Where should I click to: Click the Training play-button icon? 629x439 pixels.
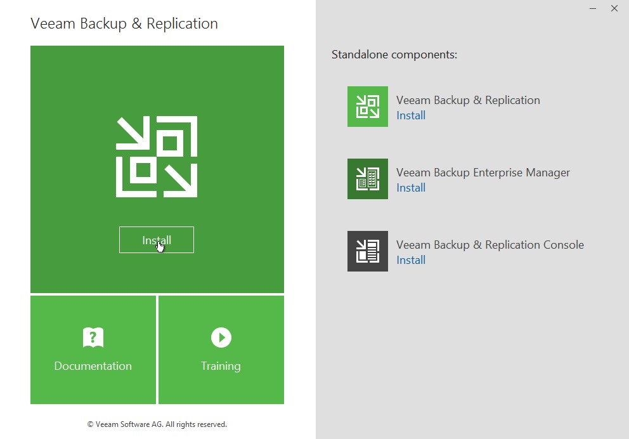221,337
